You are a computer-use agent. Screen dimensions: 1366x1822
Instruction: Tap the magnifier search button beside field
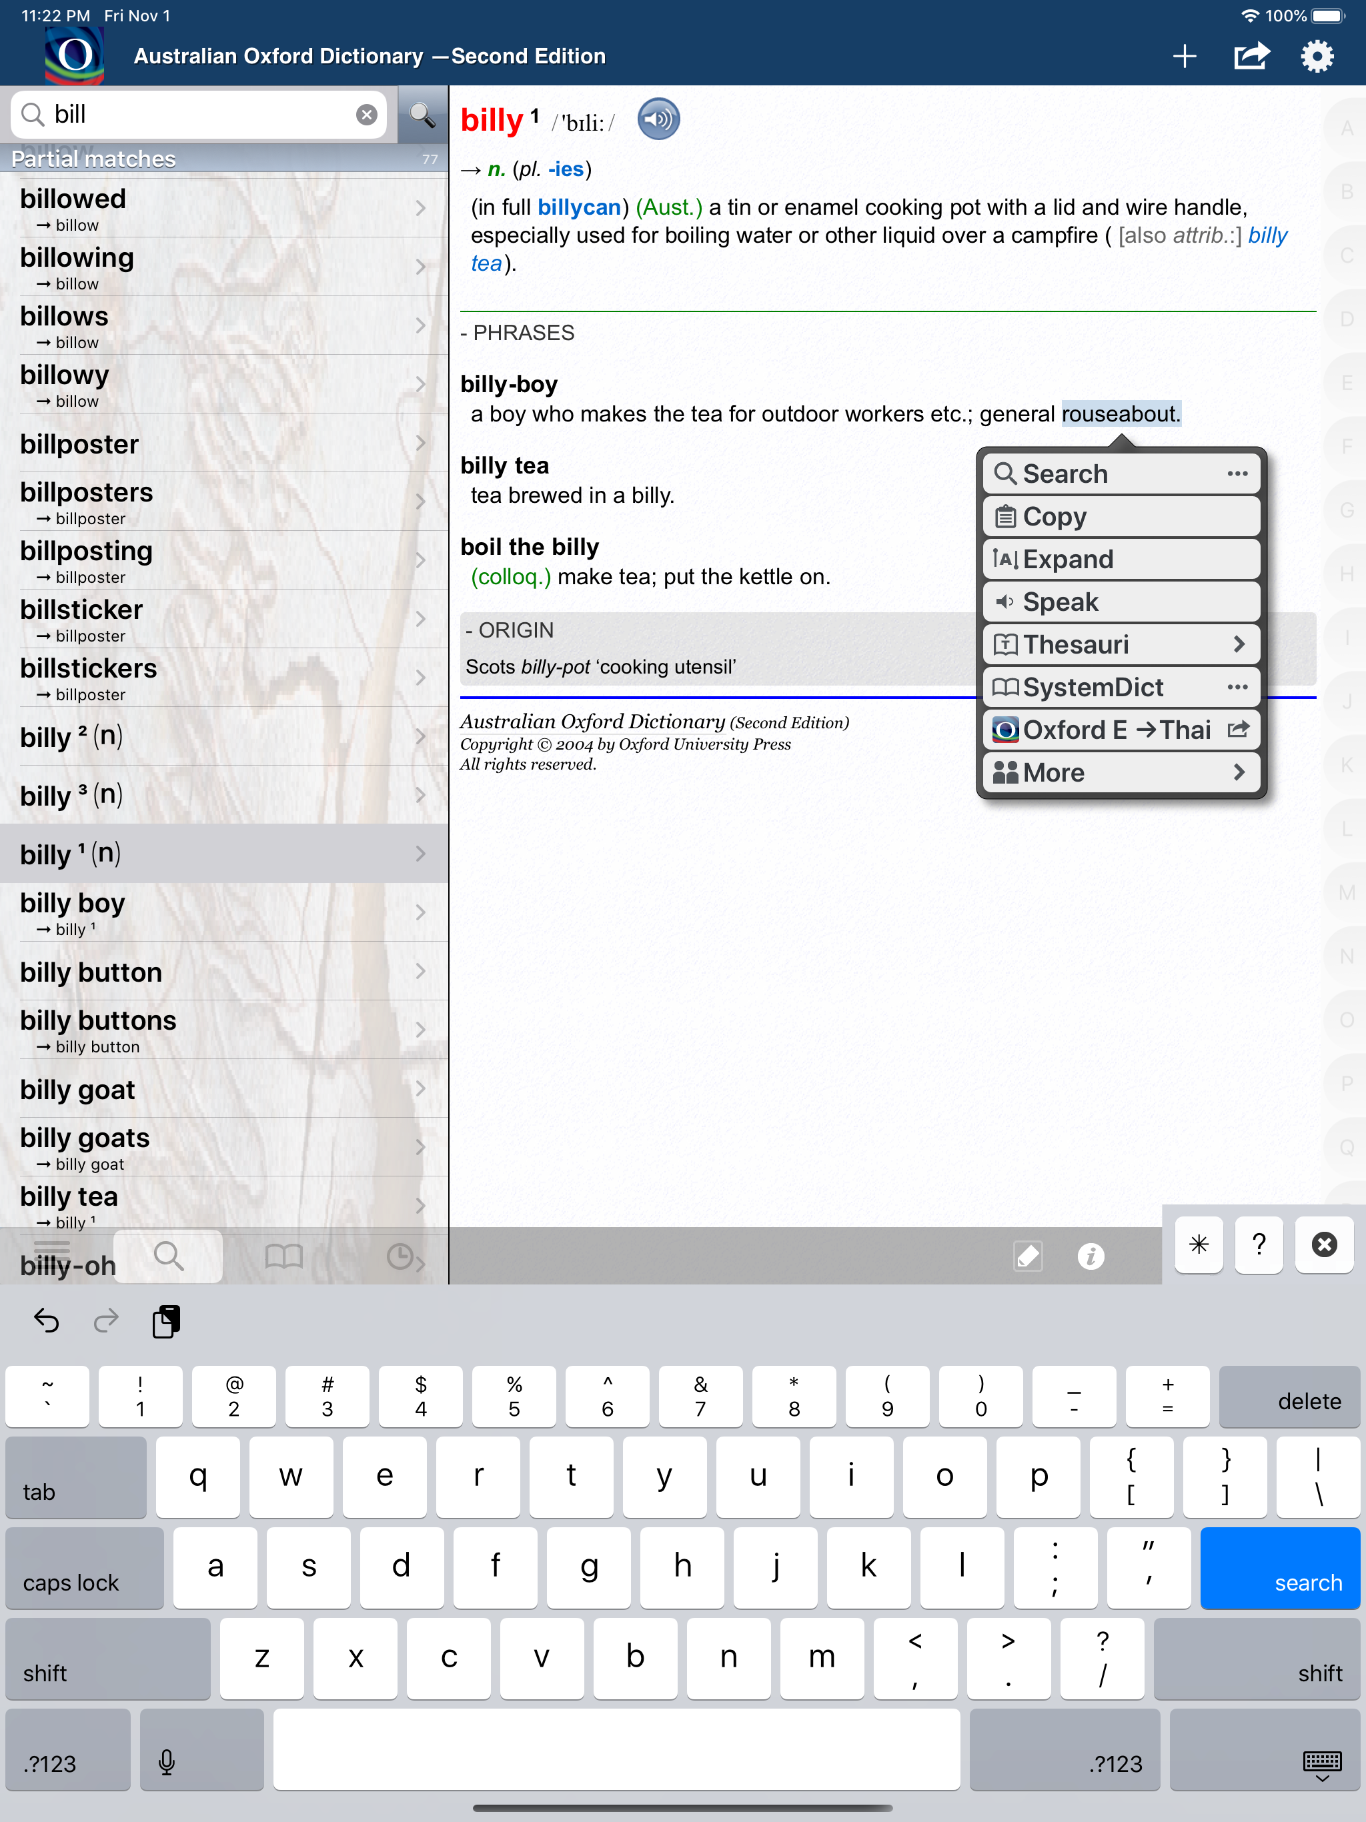pos(423,115)
